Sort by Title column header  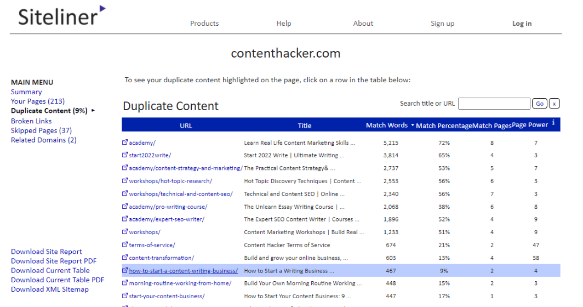coord(305,126)
